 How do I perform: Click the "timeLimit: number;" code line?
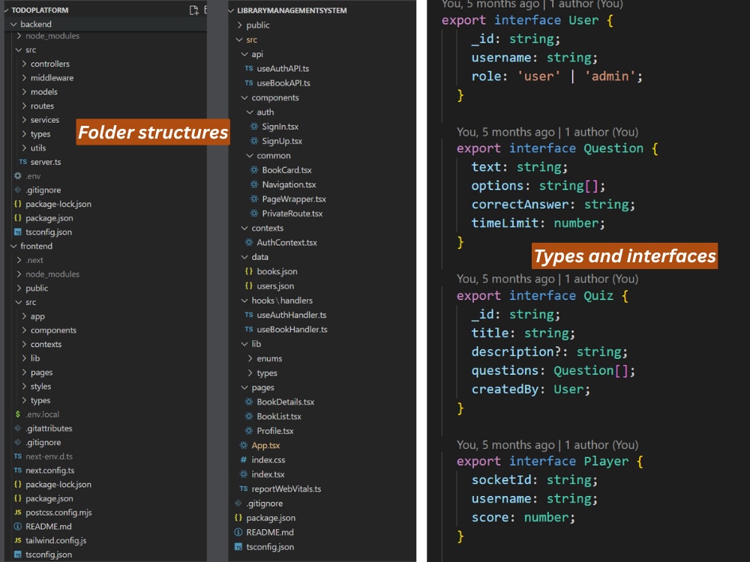click(538, 223)
